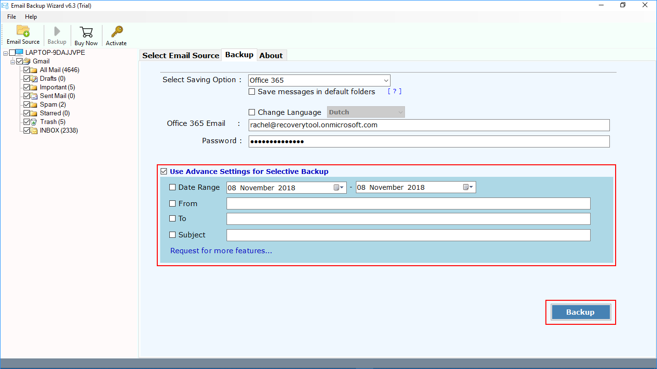Viewport: 657px width, 369px height.
Task: Click the To text field
Action: pos(408,219)
